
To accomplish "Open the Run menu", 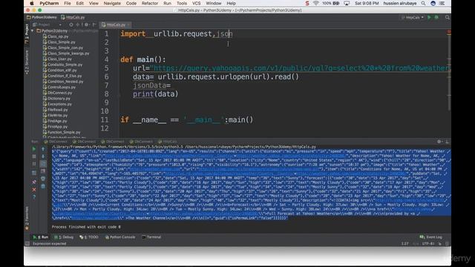I will tap(167, 3).
